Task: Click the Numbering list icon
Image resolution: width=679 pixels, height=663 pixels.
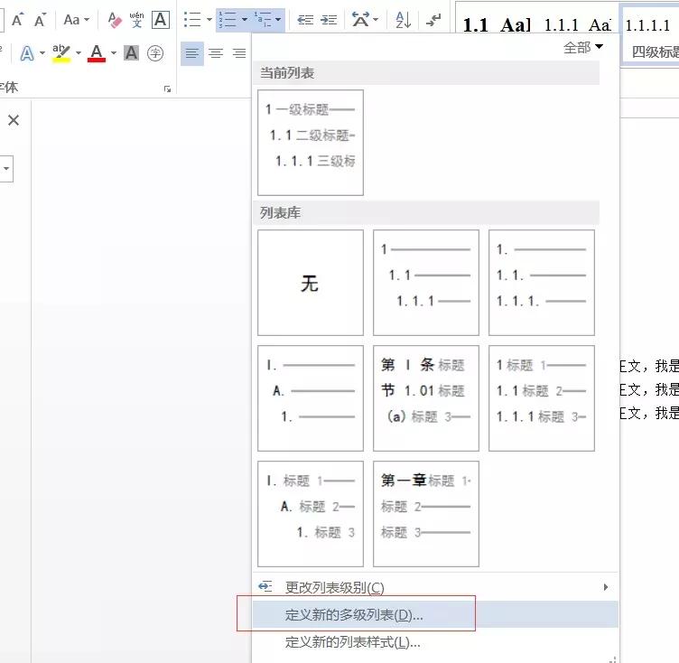Action: tap(228, 20)
